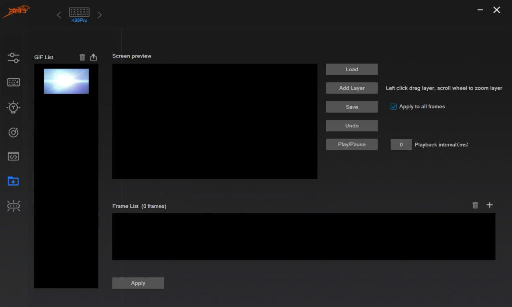Open the bottom light-effect sidebar icon

pyautogui.click(x=13, y=206)
